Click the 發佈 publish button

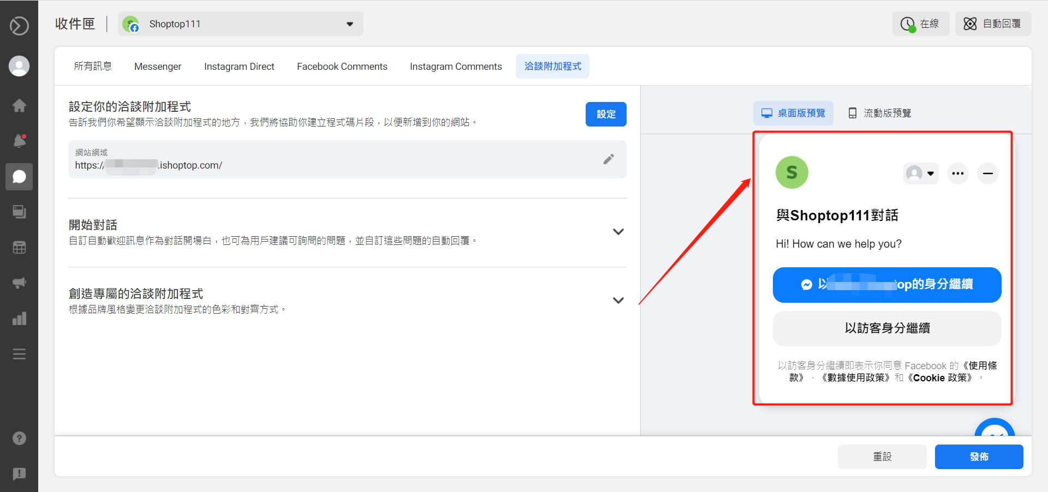(979, 457)
